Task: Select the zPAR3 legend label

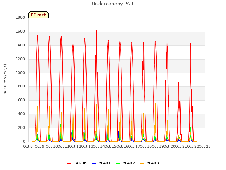Action: pos(153,163)
